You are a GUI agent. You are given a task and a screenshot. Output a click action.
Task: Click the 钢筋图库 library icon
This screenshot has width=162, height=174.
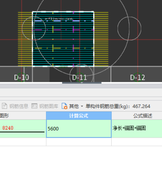(x=34, y=106)
